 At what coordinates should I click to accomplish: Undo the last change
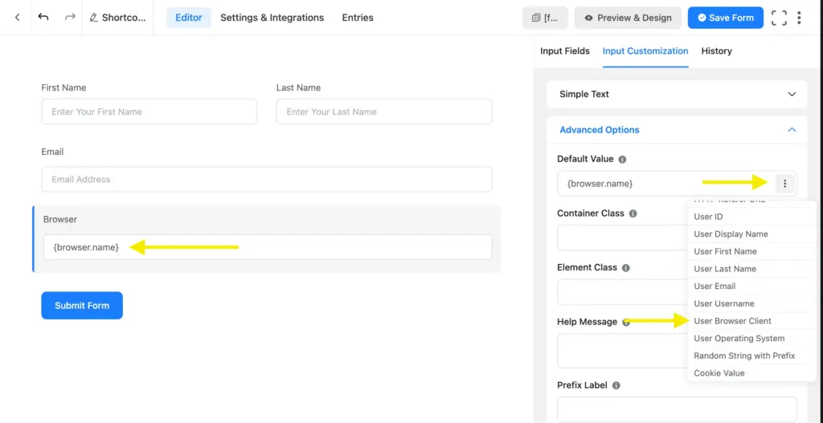coord(43,18)
